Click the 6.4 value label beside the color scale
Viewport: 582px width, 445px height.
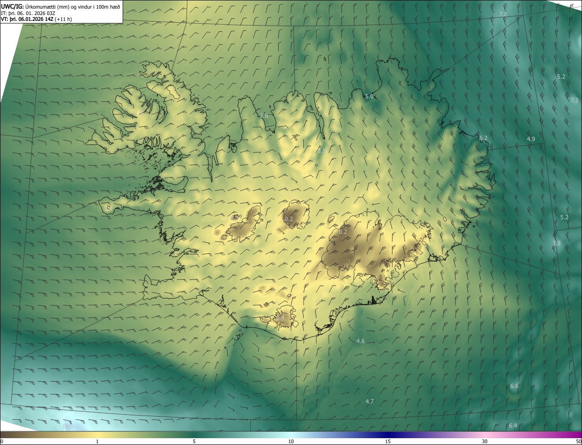(513, 426)
